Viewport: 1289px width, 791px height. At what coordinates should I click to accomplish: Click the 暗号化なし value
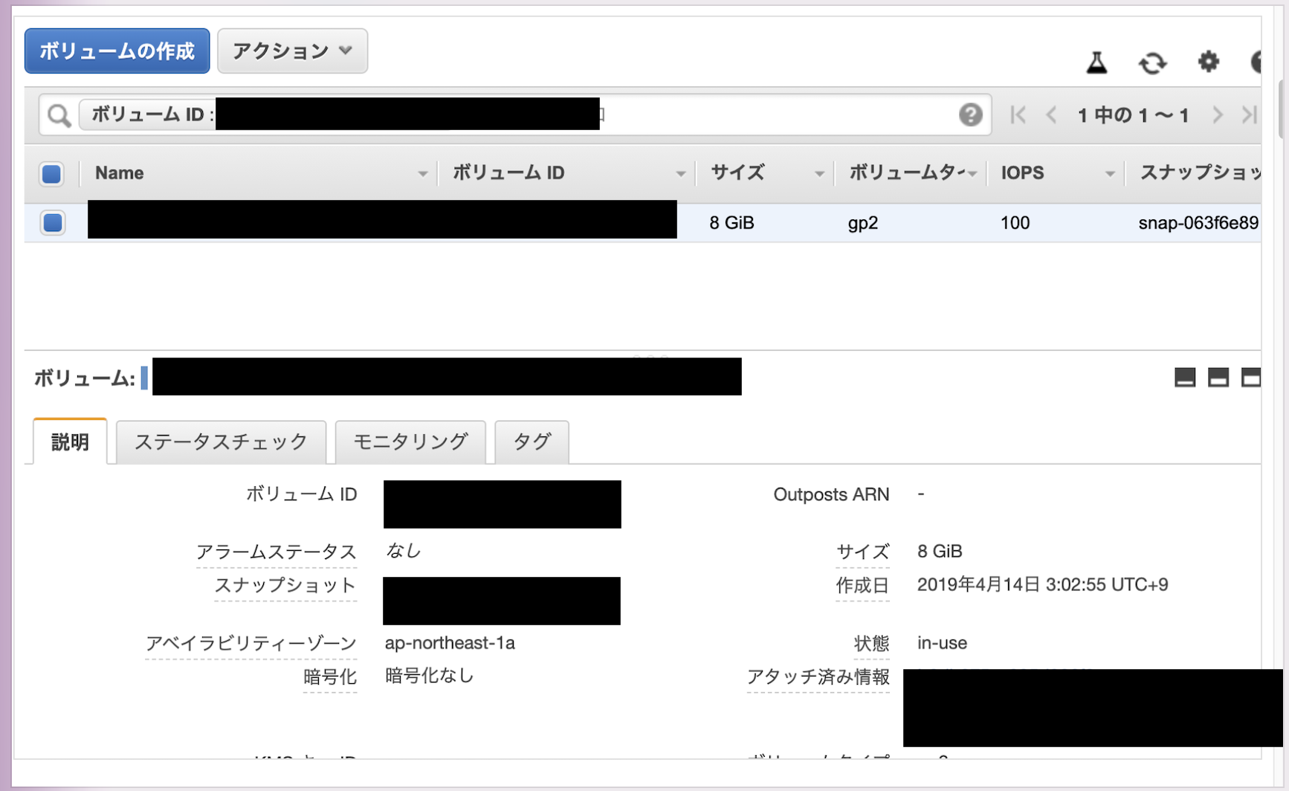(429, 676)
